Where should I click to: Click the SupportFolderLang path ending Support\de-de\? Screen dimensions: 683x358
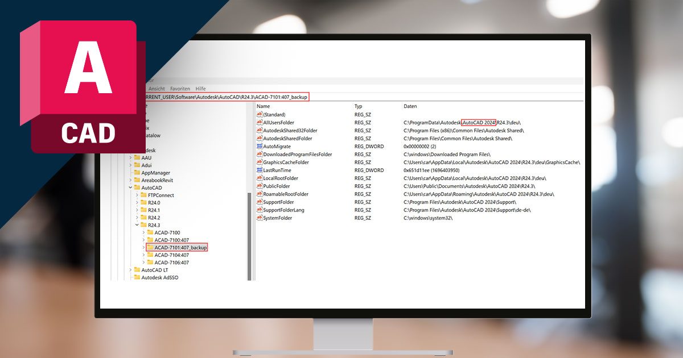[467, 210]
